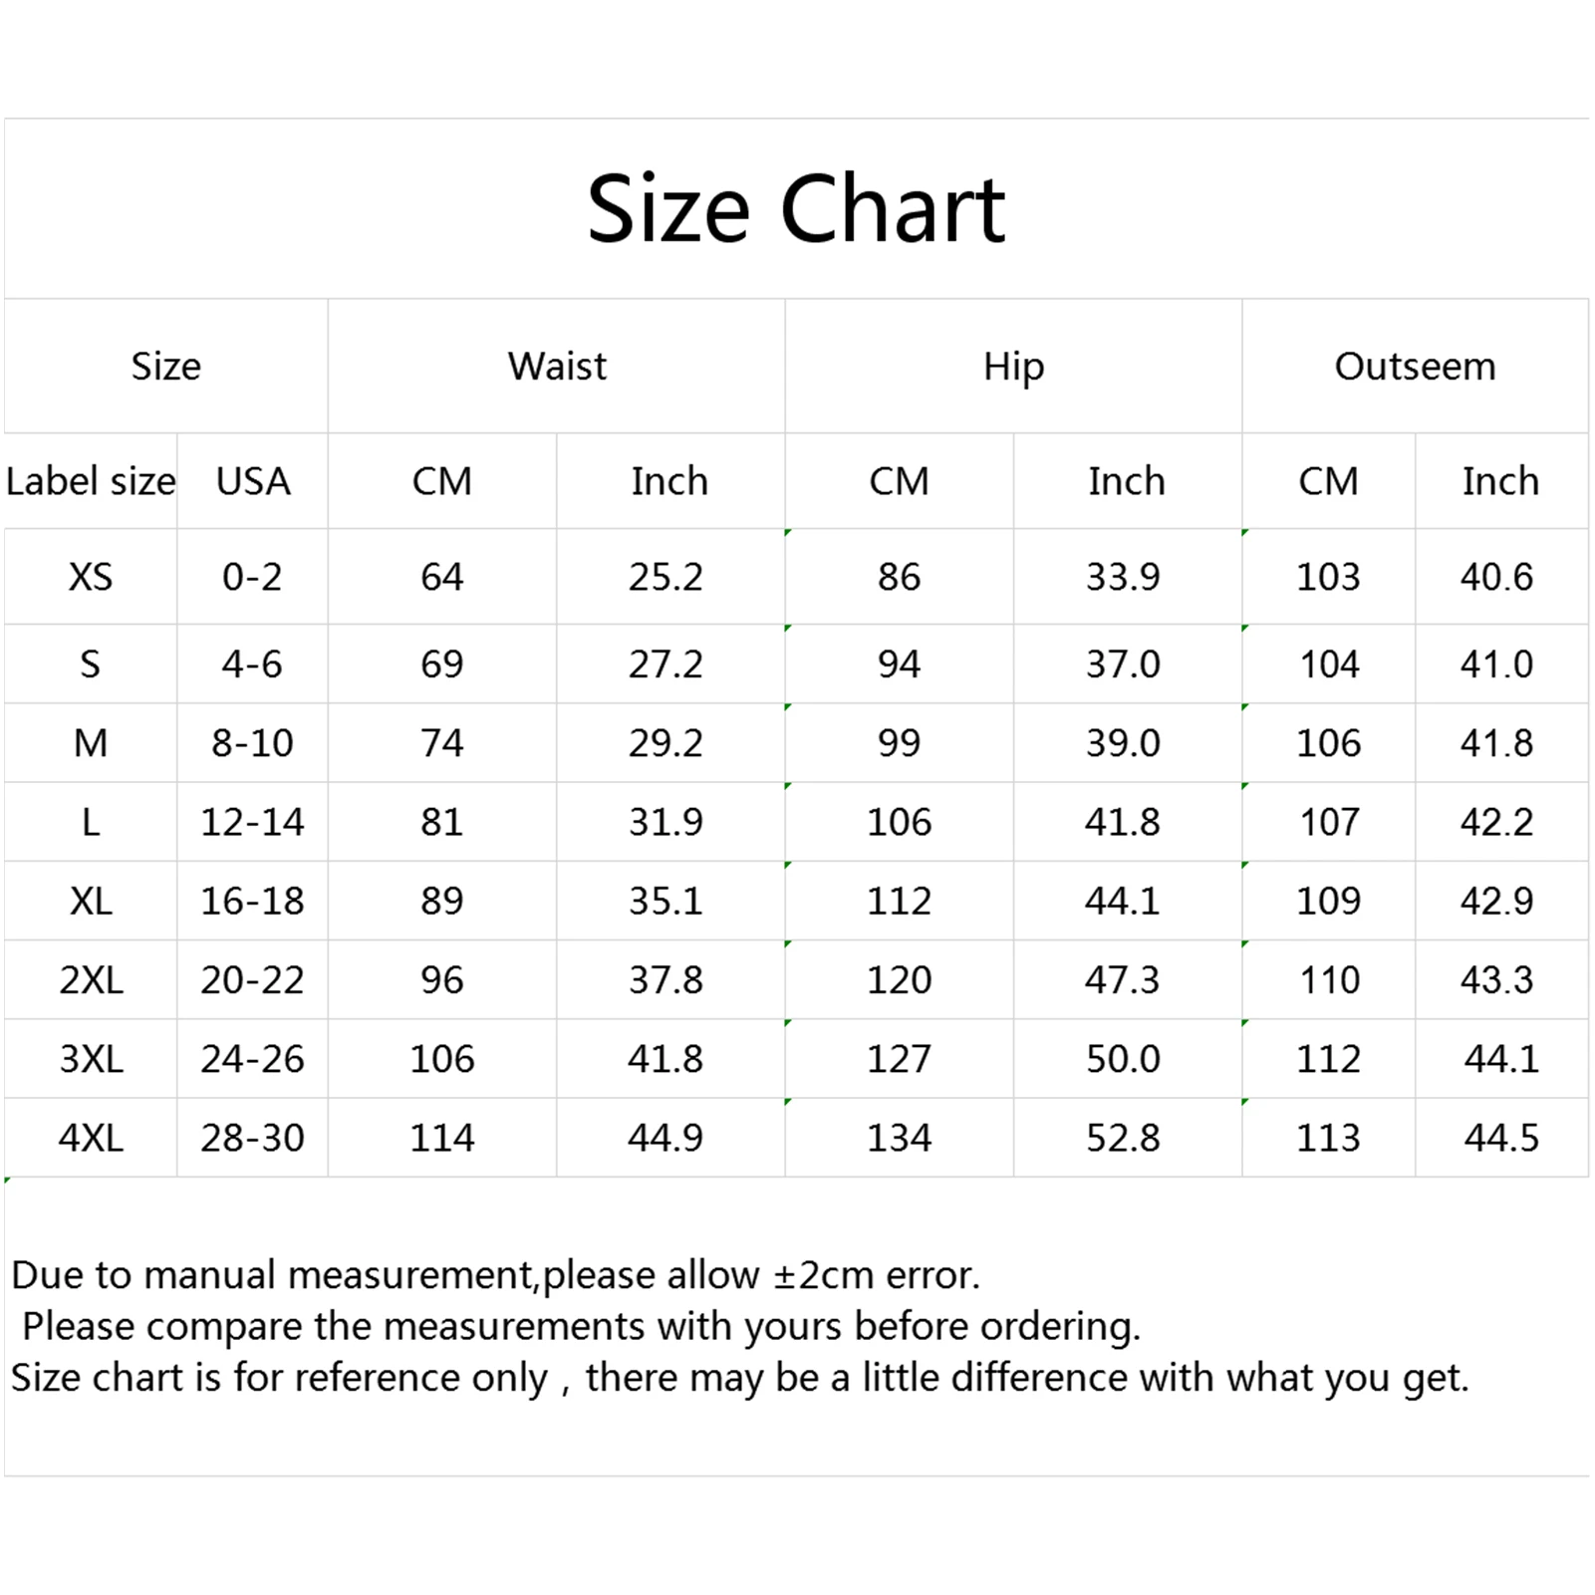Select hip value 127 CM for 3XL
1595x1595 pixels.
tap(899, 1059)
